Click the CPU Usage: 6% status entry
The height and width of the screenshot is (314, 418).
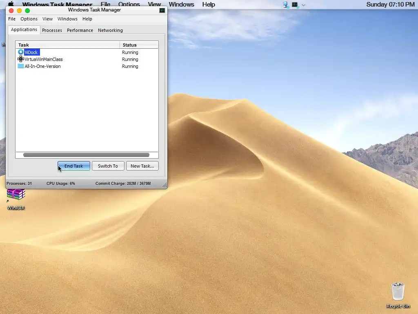[x=61, y=184]
